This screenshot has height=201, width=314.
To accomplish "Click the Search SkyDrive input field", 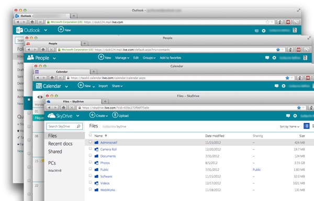I will 64,126.
